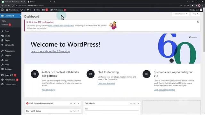Open the browser extensions puzzle icon

click(192, 6)
